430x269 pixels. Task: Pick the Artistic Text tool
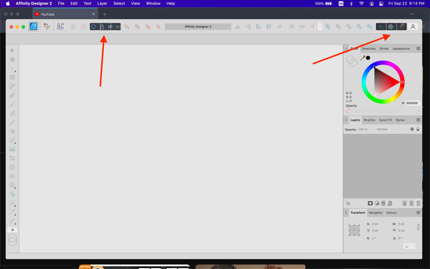click(12, 203)
